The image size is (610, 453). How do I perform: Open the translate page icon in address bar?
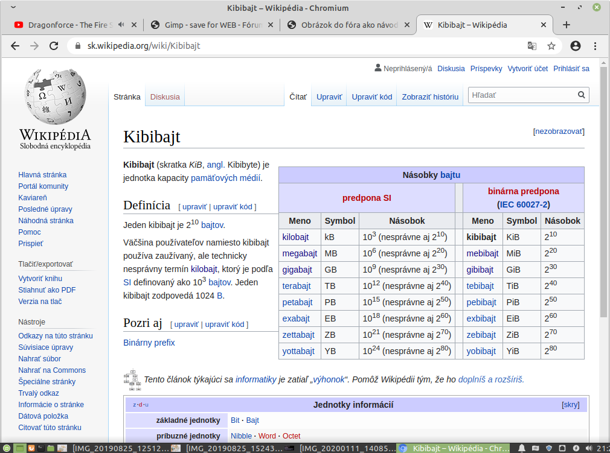tap(531, 46)
